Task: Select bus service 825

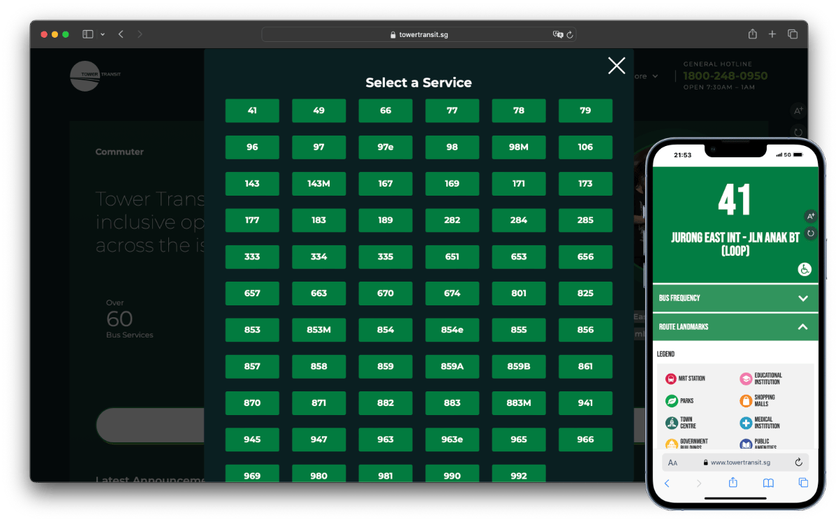Action: coord(585,293)
